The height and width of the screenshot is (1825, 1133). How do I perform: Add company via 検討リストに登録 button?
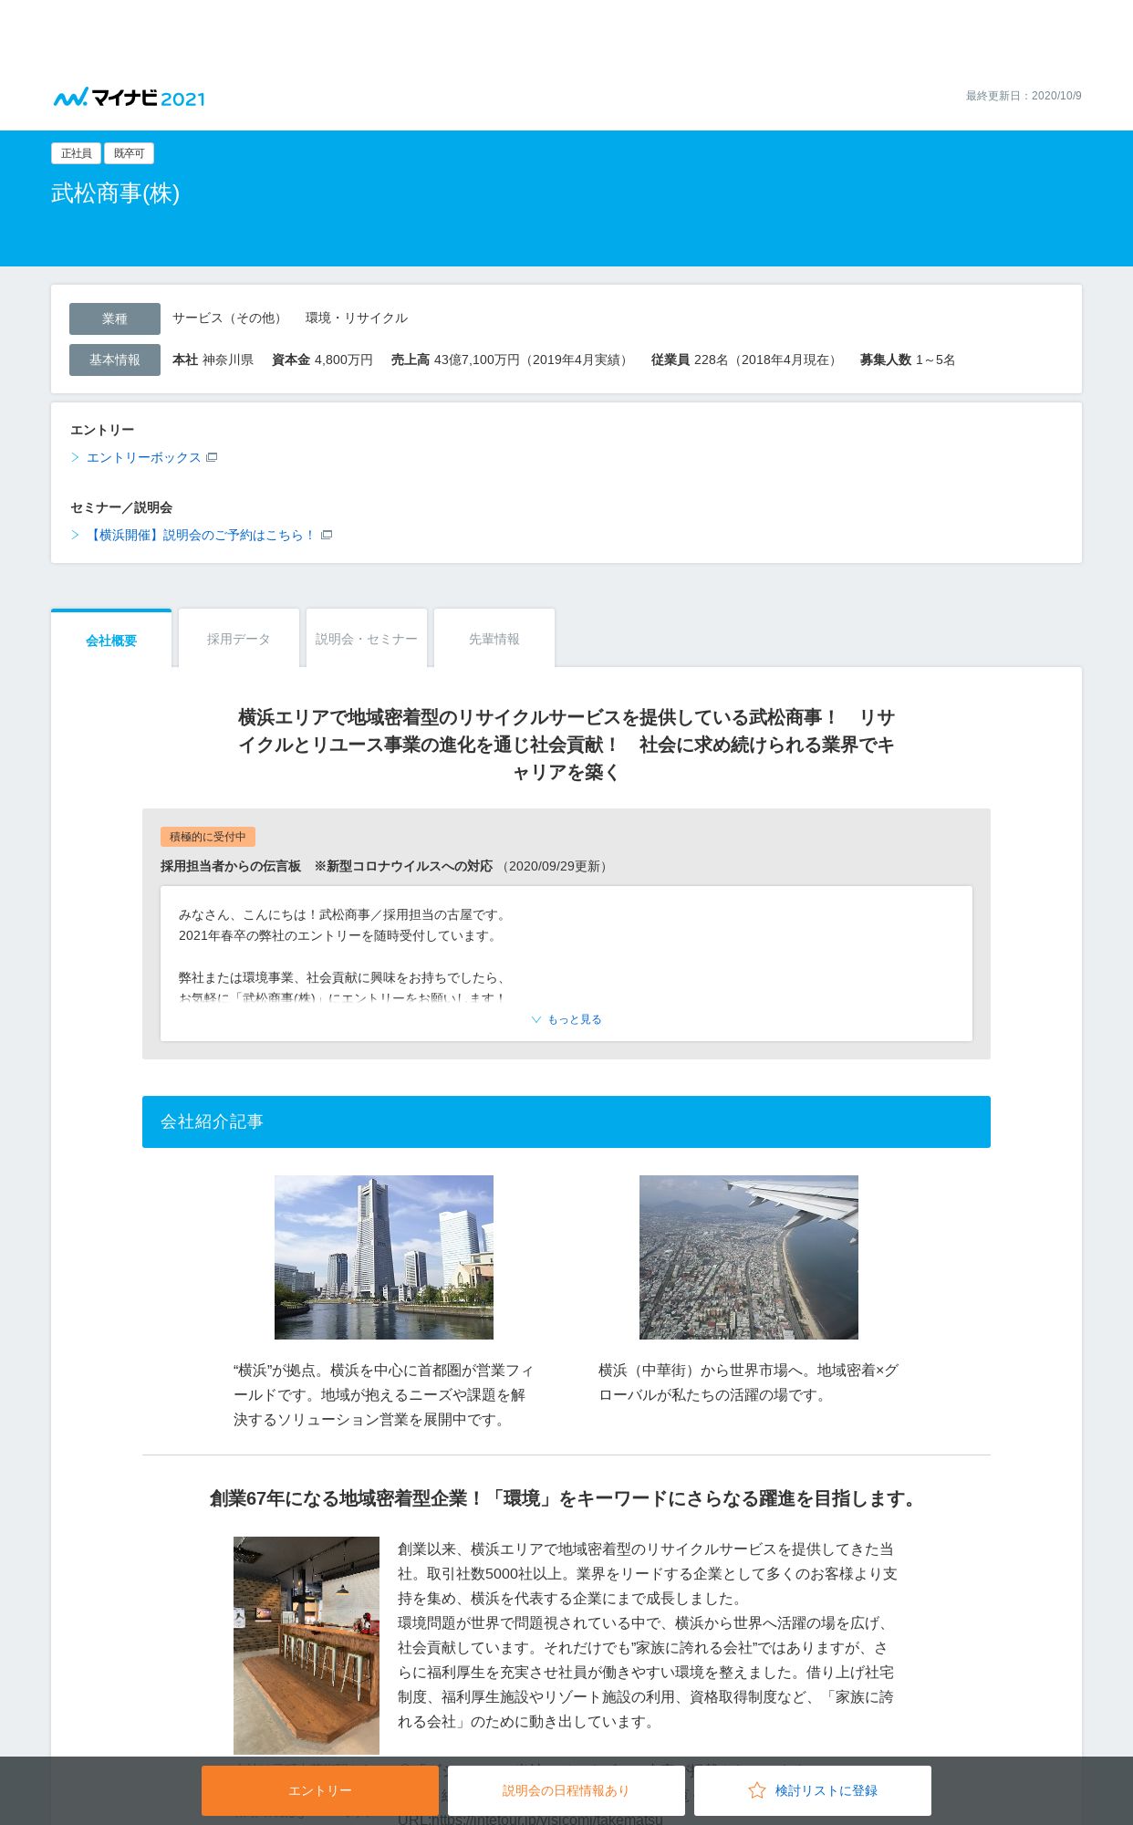813,1790
